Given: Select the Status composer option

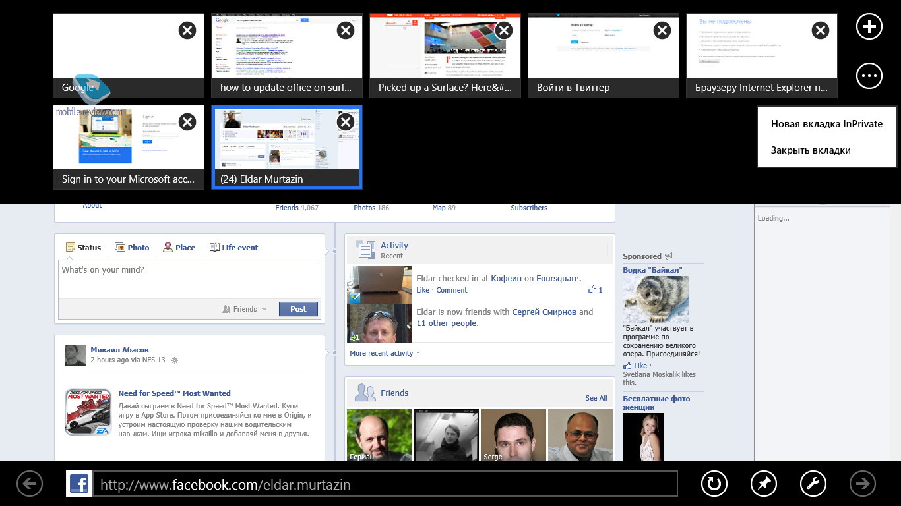Looking at the screenshot, I should (83, 248).
